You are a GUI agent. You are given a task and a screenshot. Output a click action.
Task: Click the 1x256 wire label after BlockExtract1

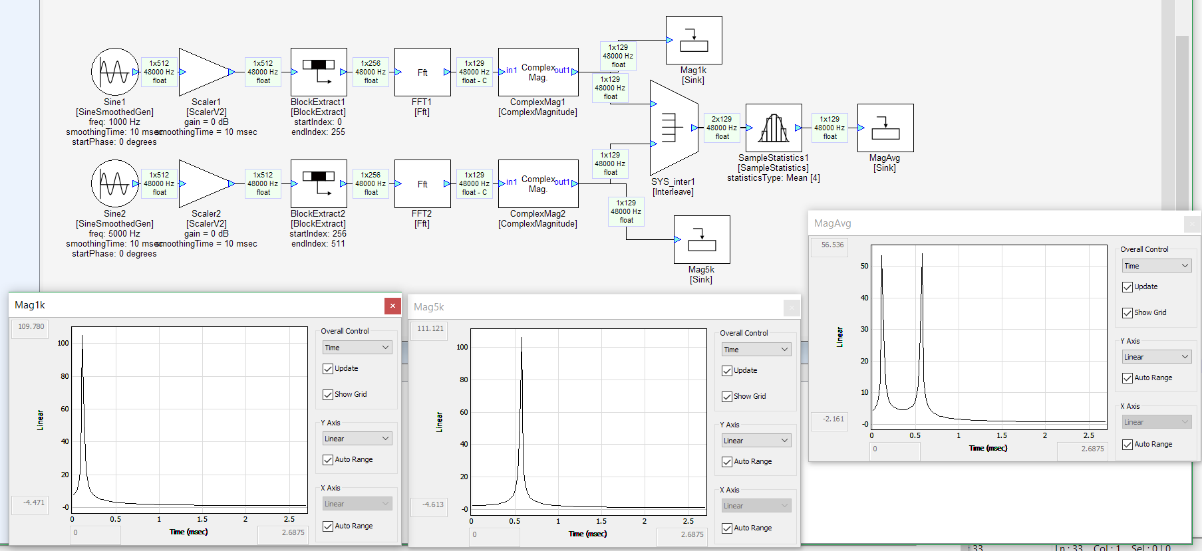click(371, 72)
